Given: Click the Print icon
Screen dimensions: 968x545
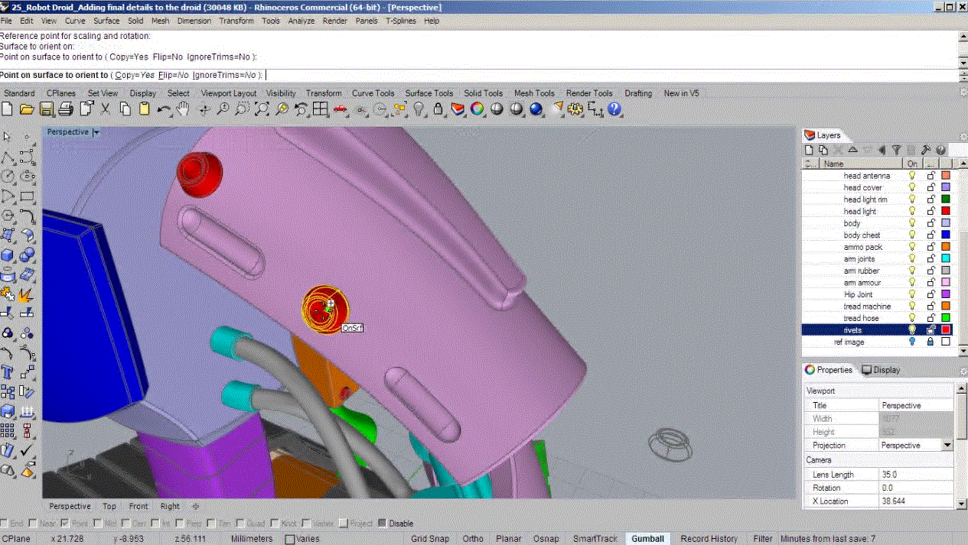Looking at the screenshot, I should (65, 109).
